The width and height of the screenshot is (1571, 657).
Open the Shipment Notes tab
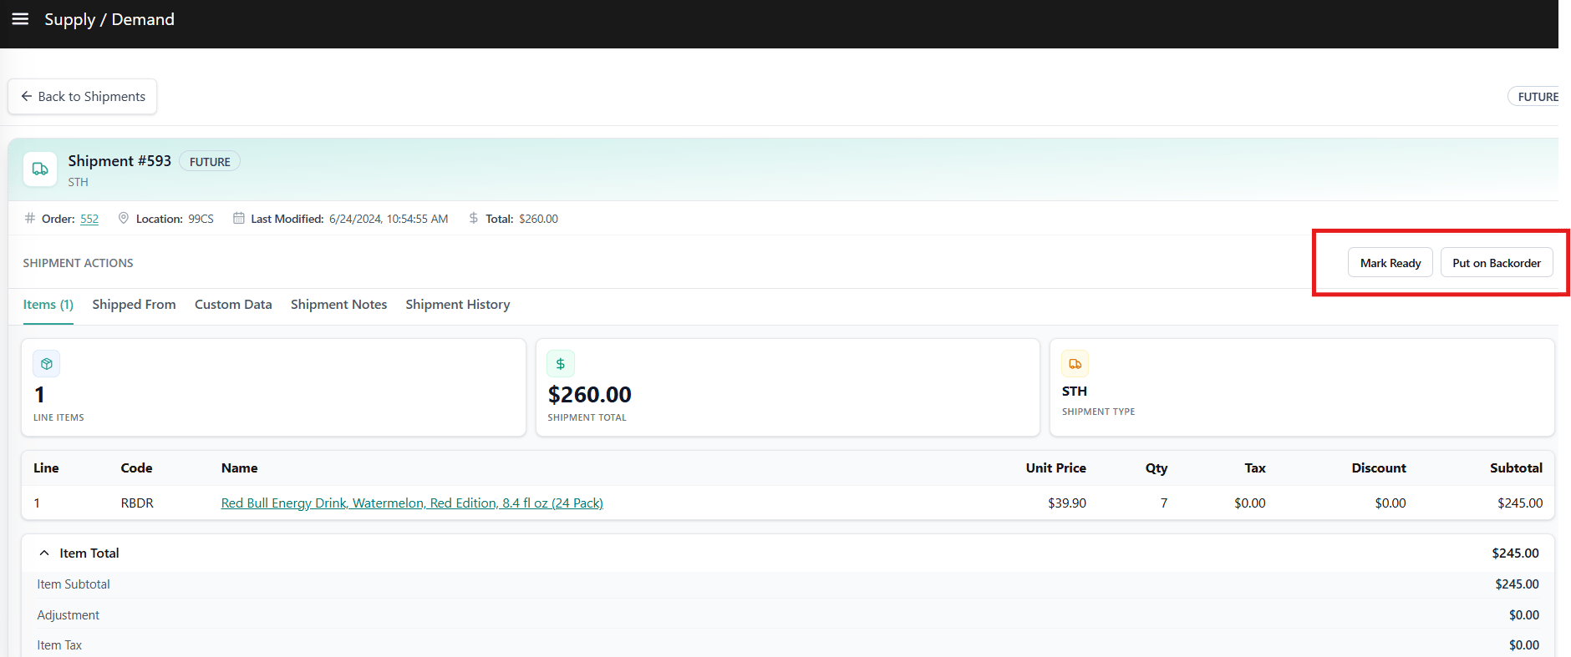pos(338,305)
